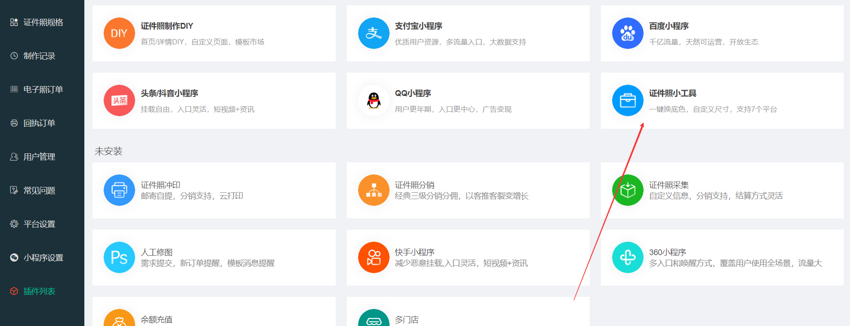
Task: Click the 平台设置 gear icon in sidebar
Action: coord(14,224)
